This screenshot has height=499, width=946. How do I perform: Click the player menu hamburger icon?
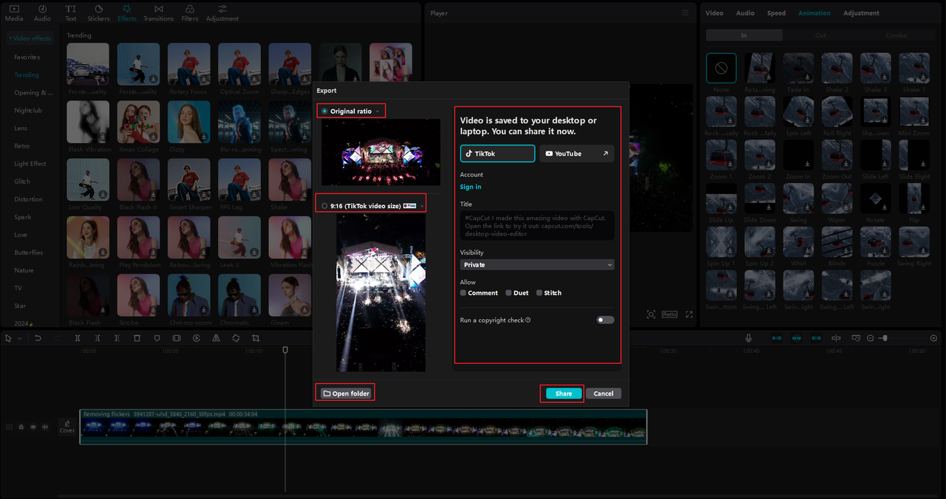685,13
